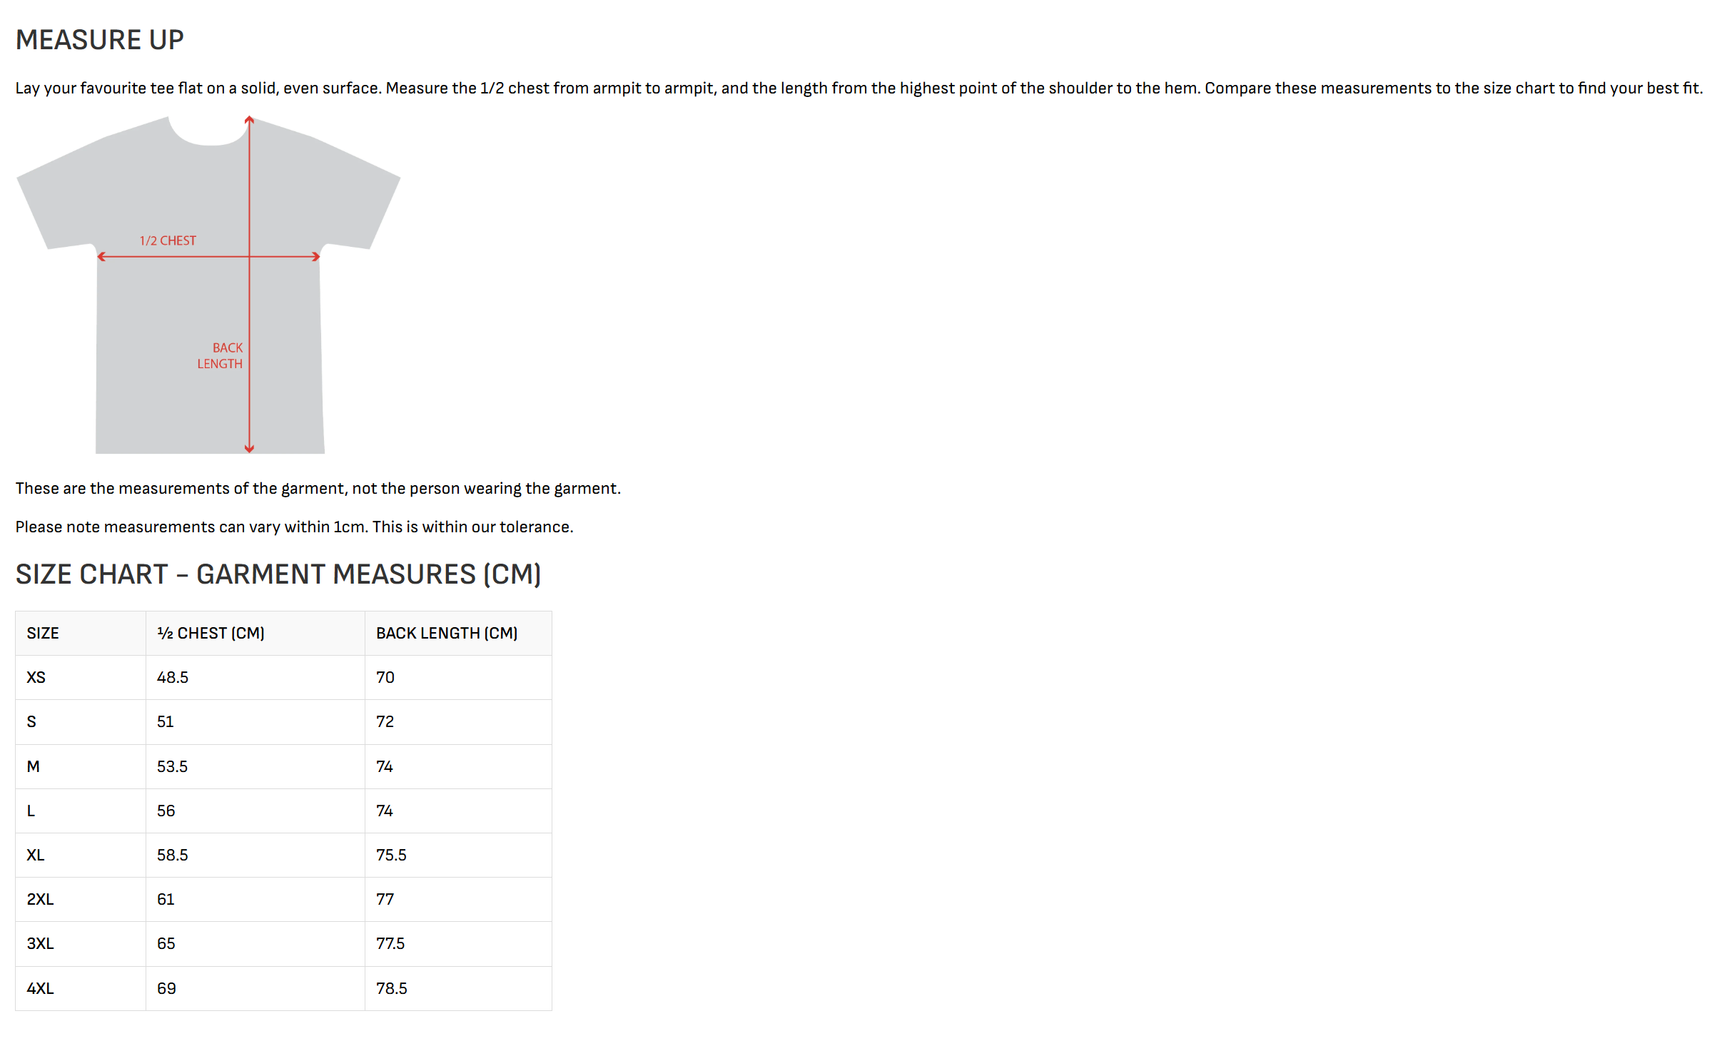Click the 48.5 chest value for XS
Screen dimensions: 1732x1041
(173, 678)
